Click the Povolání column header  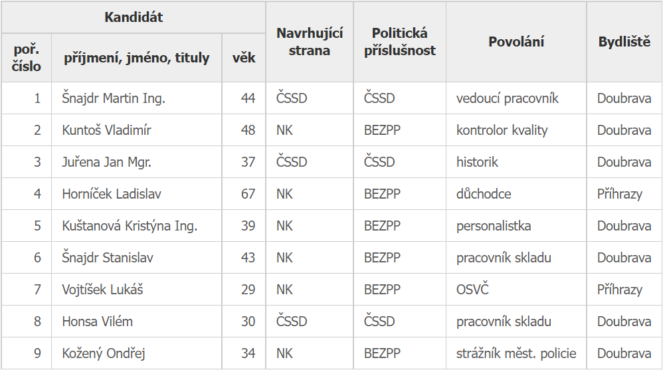(516, 41)
